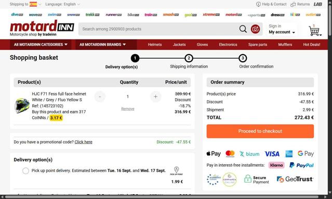Open the dressinn store logo link
This screenshot has width=332, height=199.
(277, 15)
